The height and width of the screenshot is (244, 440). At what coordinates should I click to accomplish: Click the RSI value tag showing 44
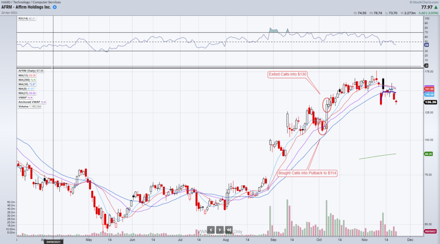pos(426,45)
